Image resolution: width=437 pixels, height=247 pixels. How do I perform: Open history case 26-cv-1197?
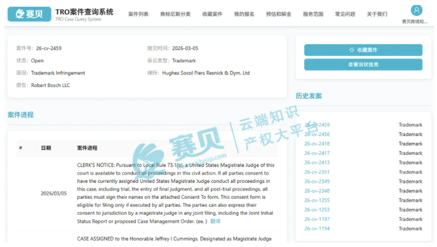pos(317,219)
